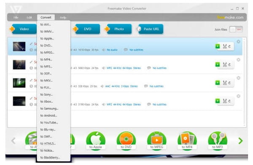Open cut editor scissors for fourth video
This screenshot has height=165, width=253.
[225, 101]
